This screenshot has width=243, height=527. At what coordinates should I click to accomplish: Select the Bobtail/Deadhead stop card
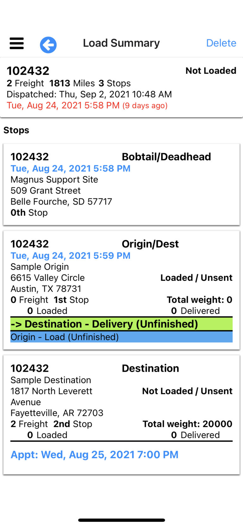(121, 184)
